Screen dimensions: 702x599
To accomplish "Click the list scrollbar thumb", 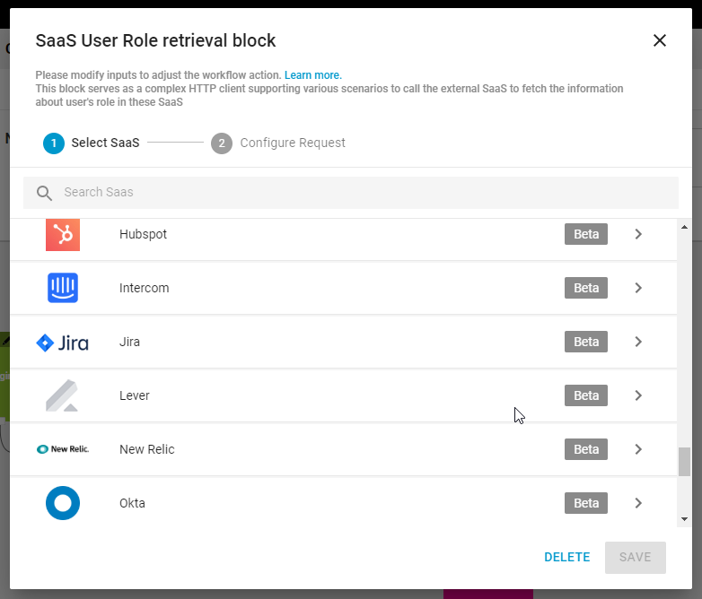I will click(x=684, y=462).
